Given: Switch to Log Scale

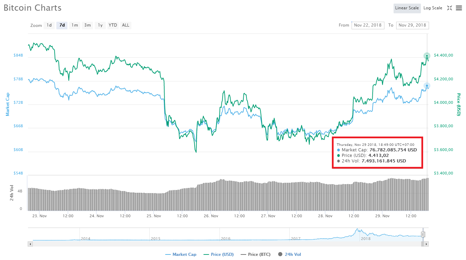Looking at the screenshot, I should click(x=433, y=8).
